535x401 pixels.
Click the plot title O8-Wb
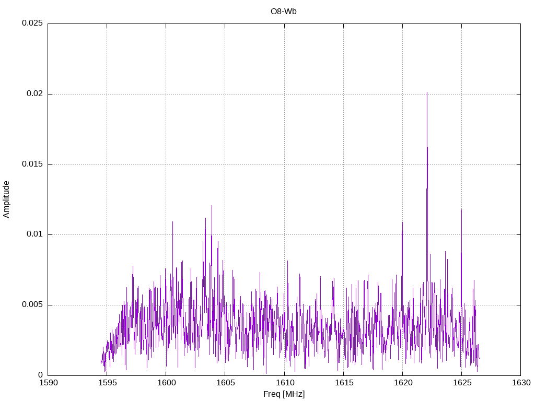[x=284, y=11]
